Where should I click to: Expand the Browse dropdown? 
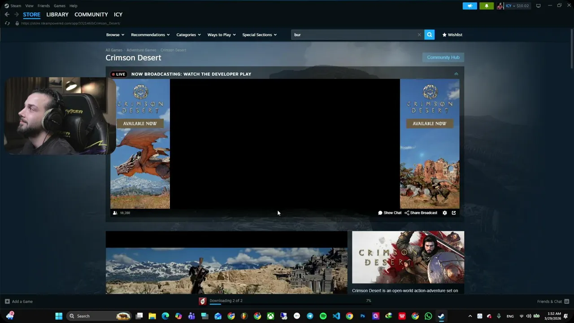click(115, 35)
